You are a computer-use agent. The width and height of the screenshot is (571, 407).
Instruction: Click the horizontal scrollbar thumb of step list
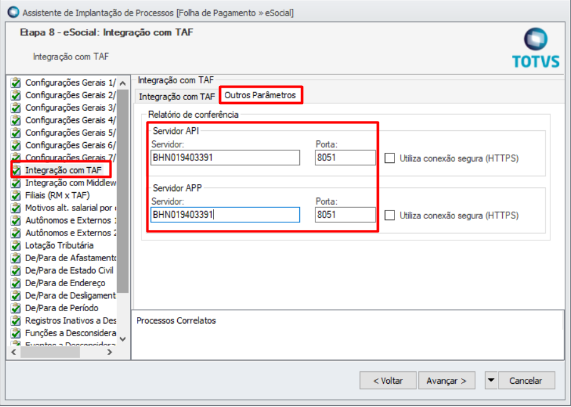[50, 352]
